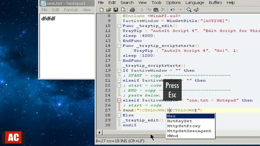Open the Search menu
This screenshot has width=260, height=146.
(127, 3)
